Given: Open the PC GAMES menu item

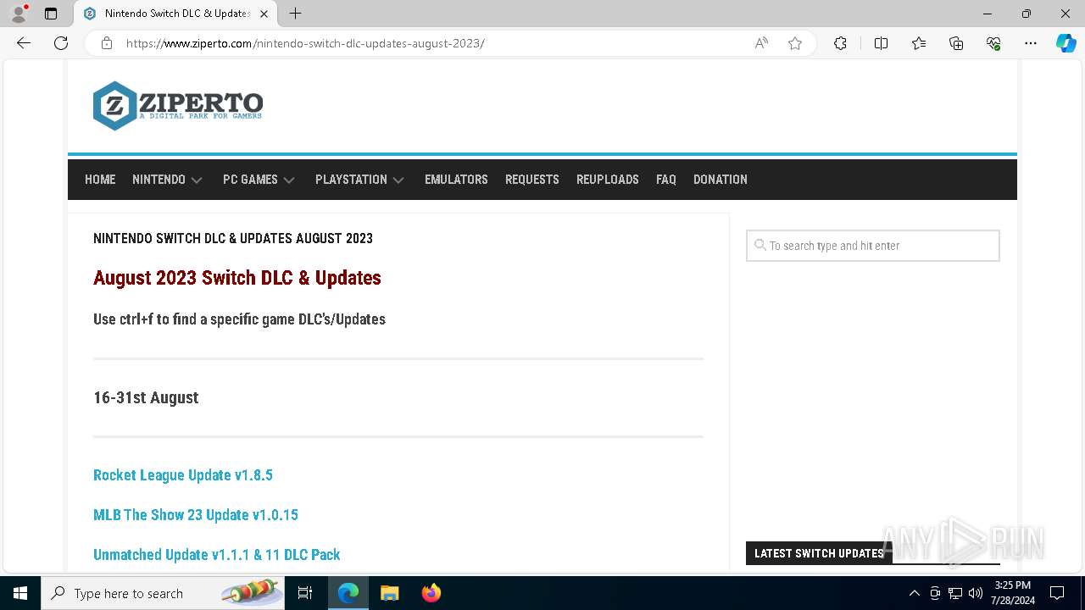Looking at the screenshot, I should [250, 180].
